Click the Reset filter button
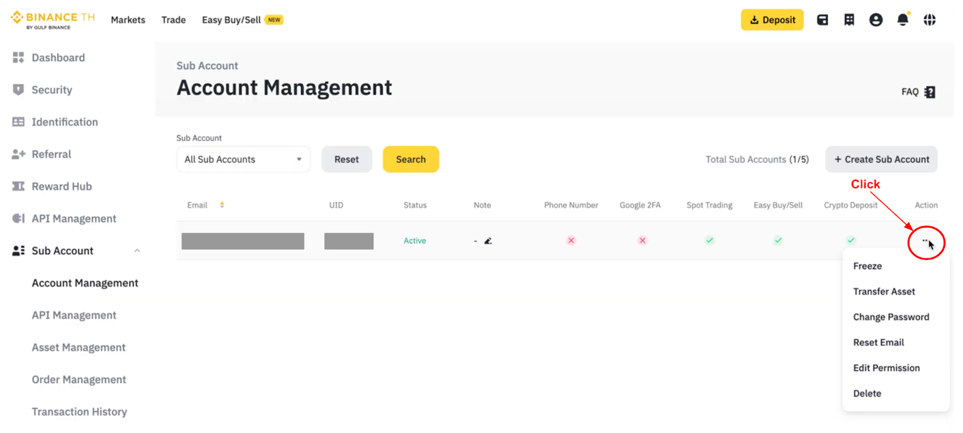 (x=346, y=160)
